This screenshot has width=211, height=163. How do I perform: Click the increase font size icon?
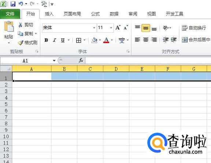click(118, 28)
